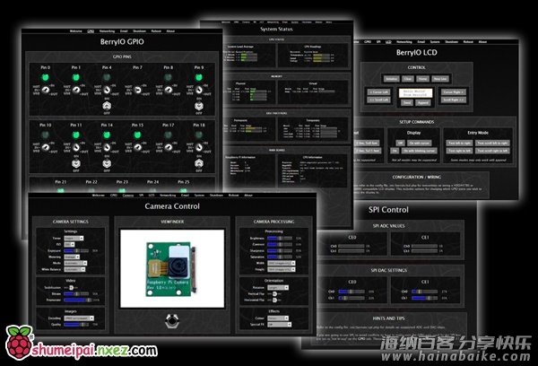Turn the Pin 18 mode rotary knob
538x366 pixels.
[199, 147]
